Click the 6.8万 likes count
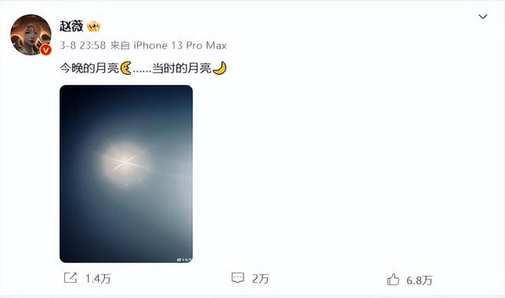 pyautogui.click(x=419, y=280)
